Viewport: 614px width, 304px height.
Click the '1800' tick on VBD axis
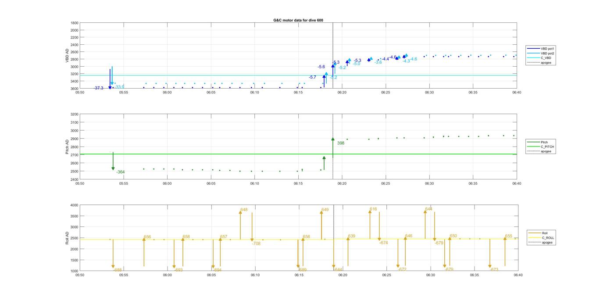[74, 23]
